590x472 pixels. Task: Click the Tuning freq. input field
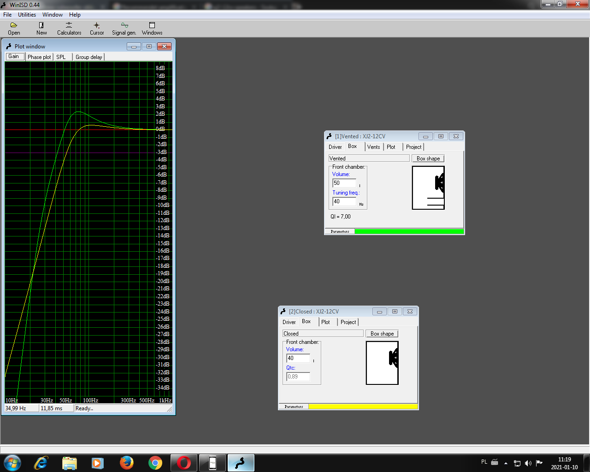click(344, 201)
